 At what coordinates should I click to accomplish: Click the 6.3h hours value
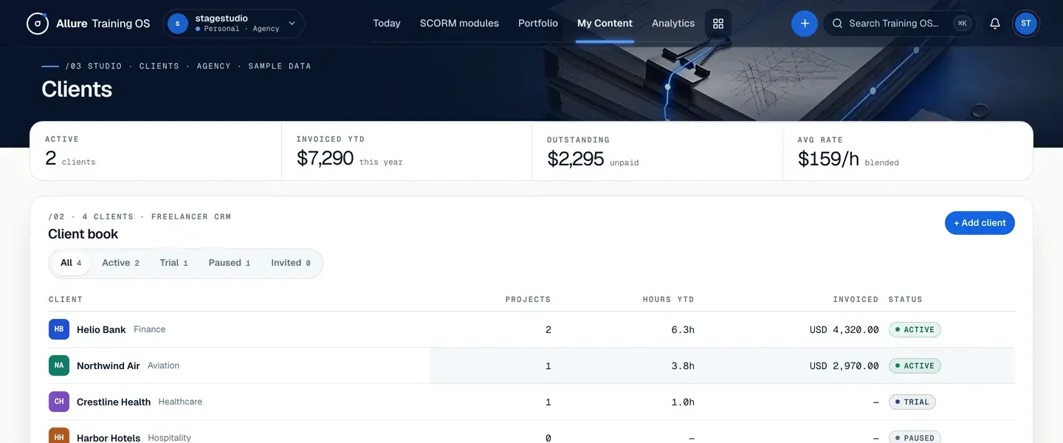point(683,330)
